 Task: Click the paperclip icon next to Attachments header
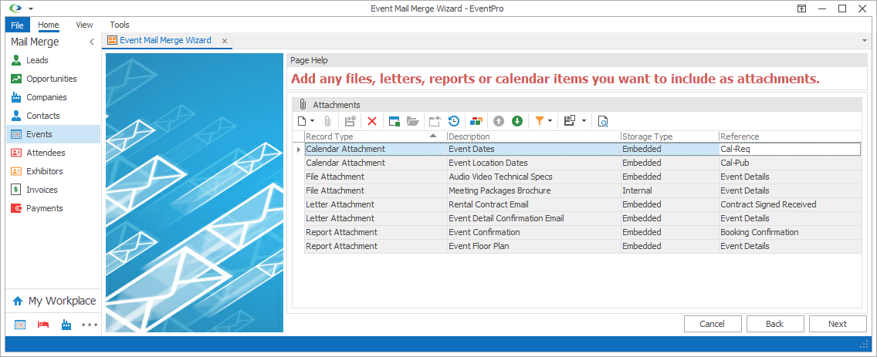303,104
